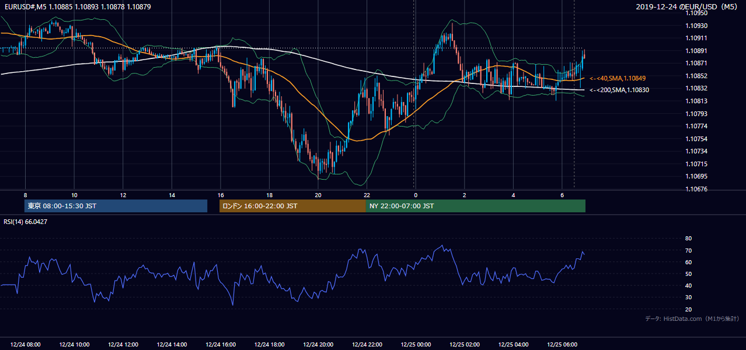Click the RSI(14) 66.0427 indicator label

coord(25,222)
